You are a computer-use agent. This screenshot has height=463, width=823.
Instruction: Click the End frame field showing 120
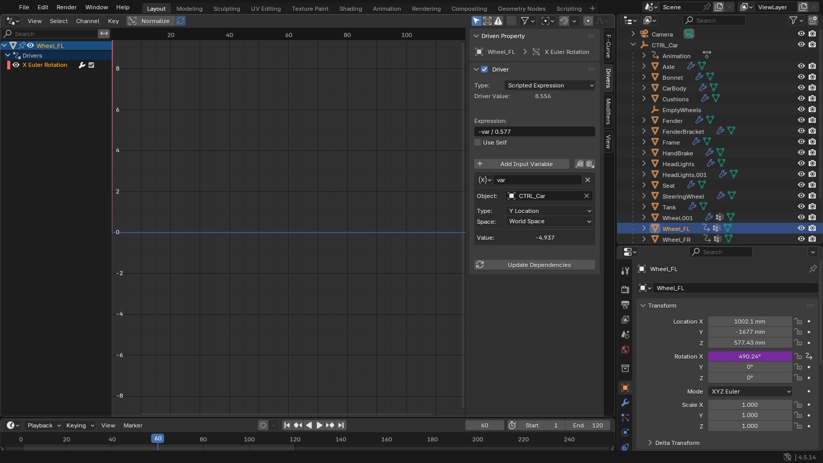(x=587, y=425)
